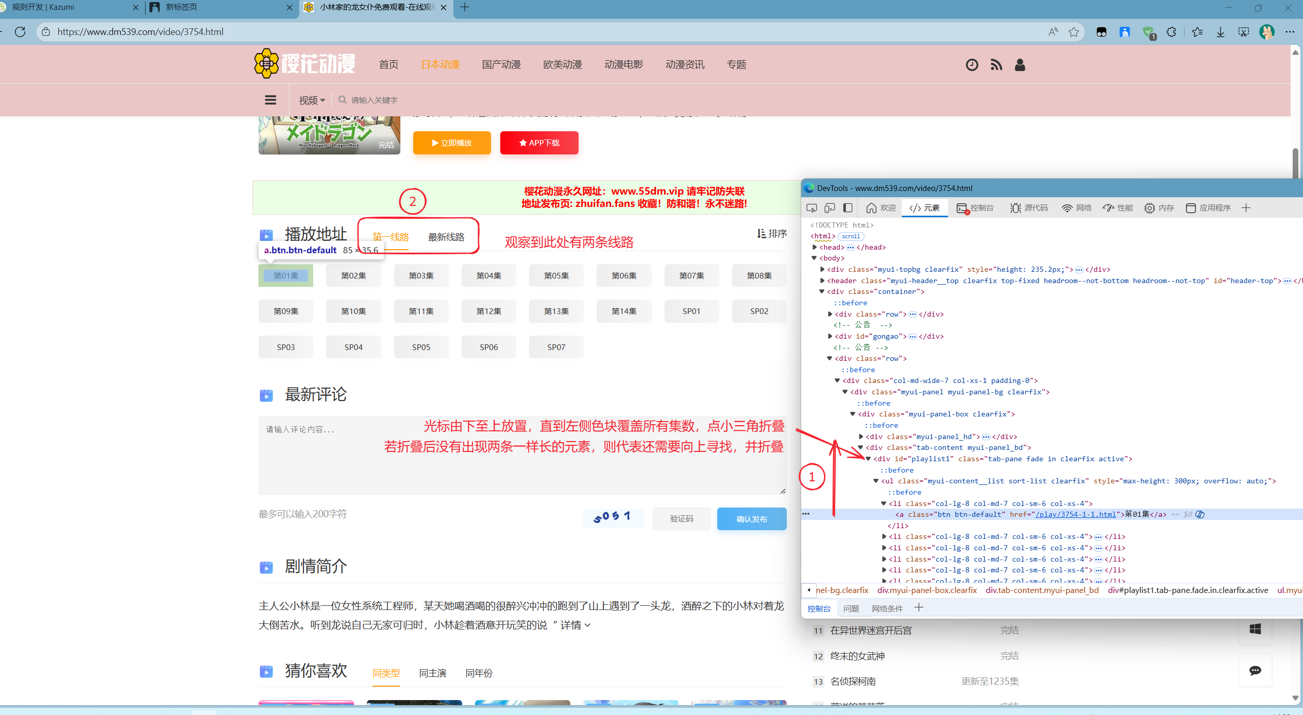Add page to favorites star icon
The width and height of the screenshot is (1303, 715).
pyautogui.click(x=1074, y=32)
